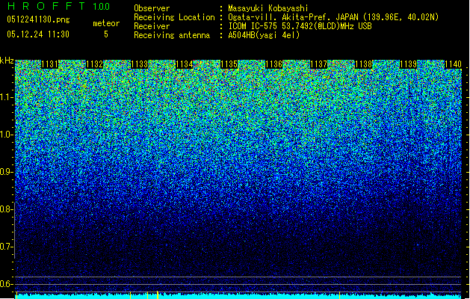Click the 1138 time label

pos(364,64)
